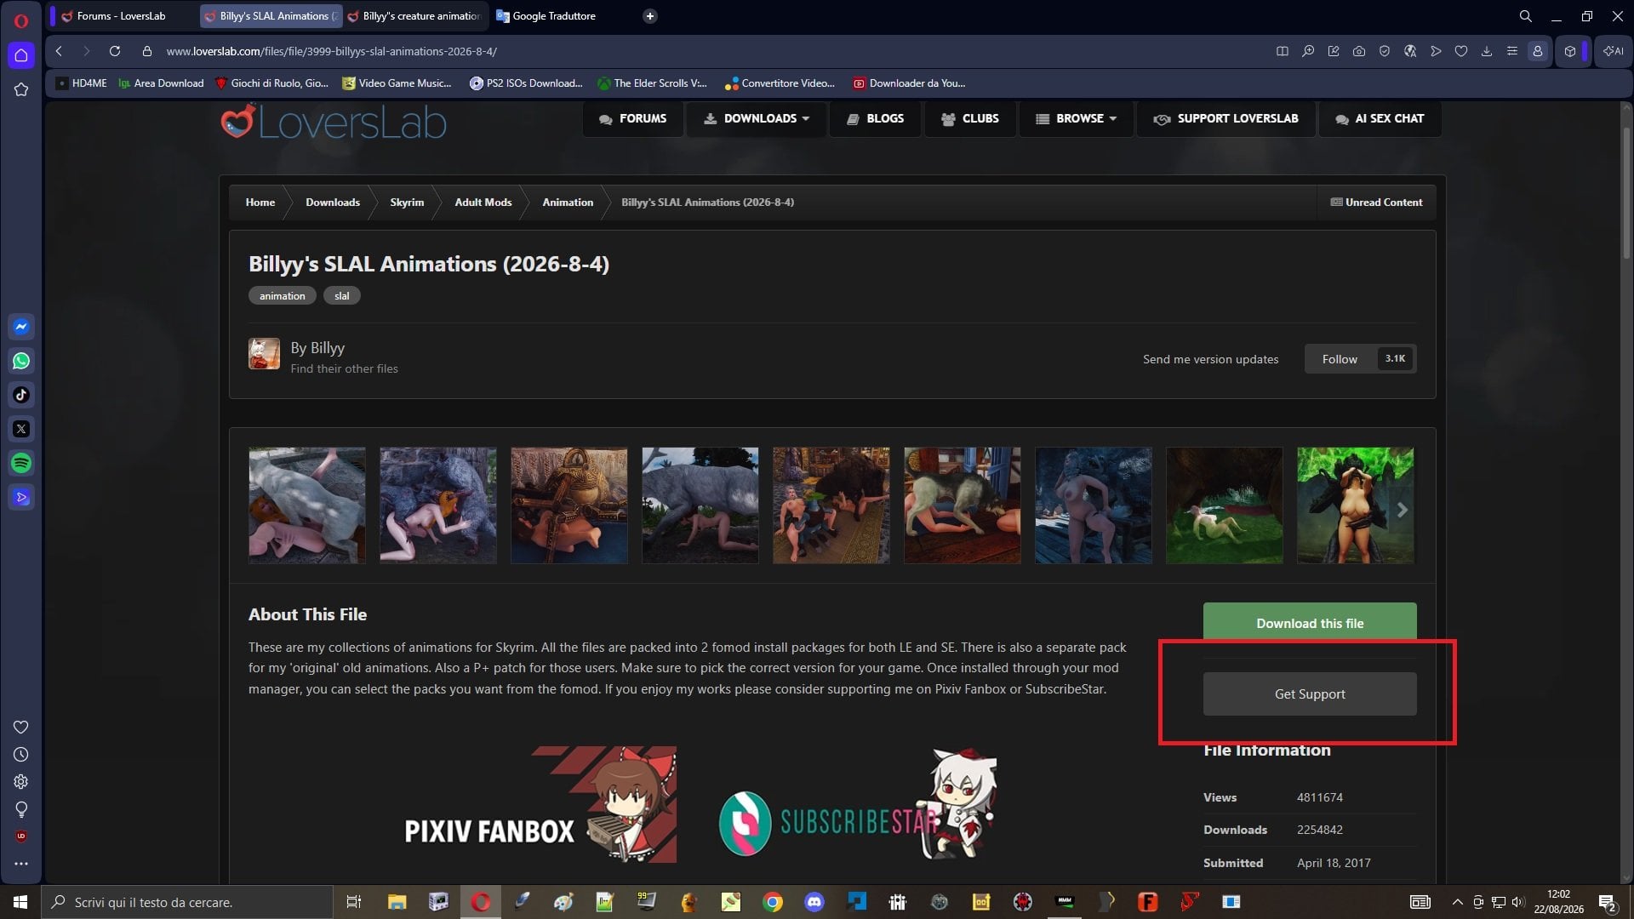Open the HD4ME bookmark

[x=82, y=83]
